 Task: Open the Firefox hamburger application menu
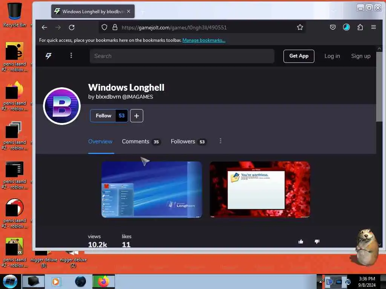click(x=374, y=27)
